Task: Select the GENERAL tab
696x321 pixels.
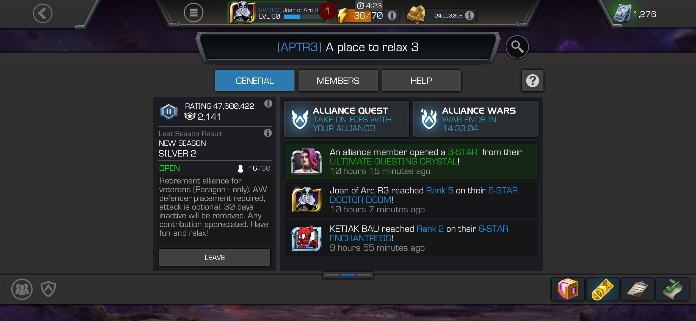Action: tap(255, 81)
